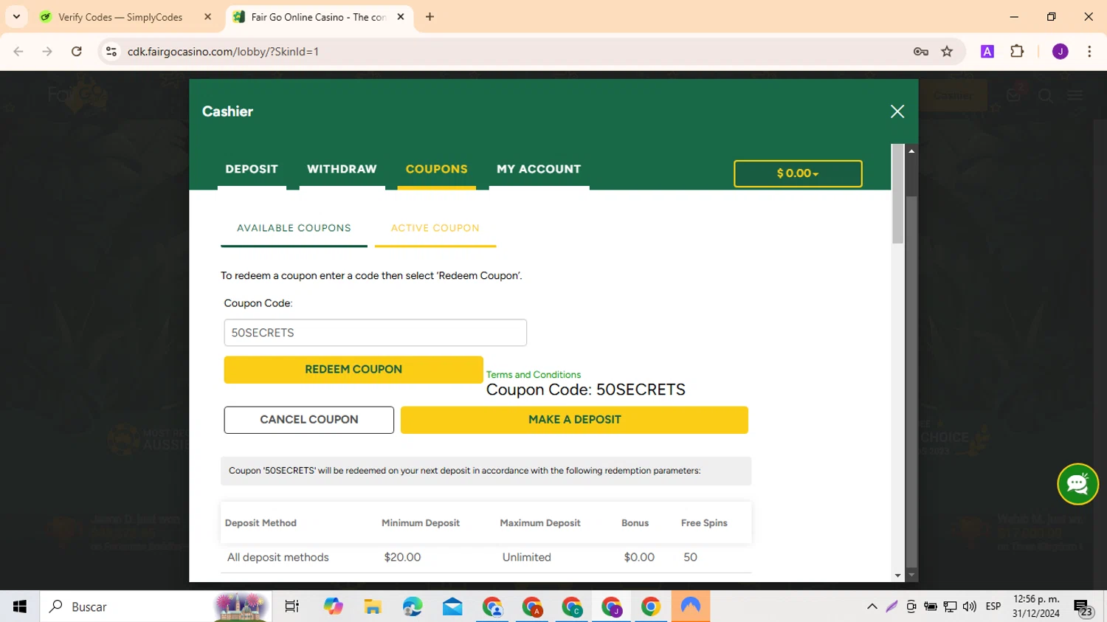
Task: Open a new browser tab
Action: (430, 17)
